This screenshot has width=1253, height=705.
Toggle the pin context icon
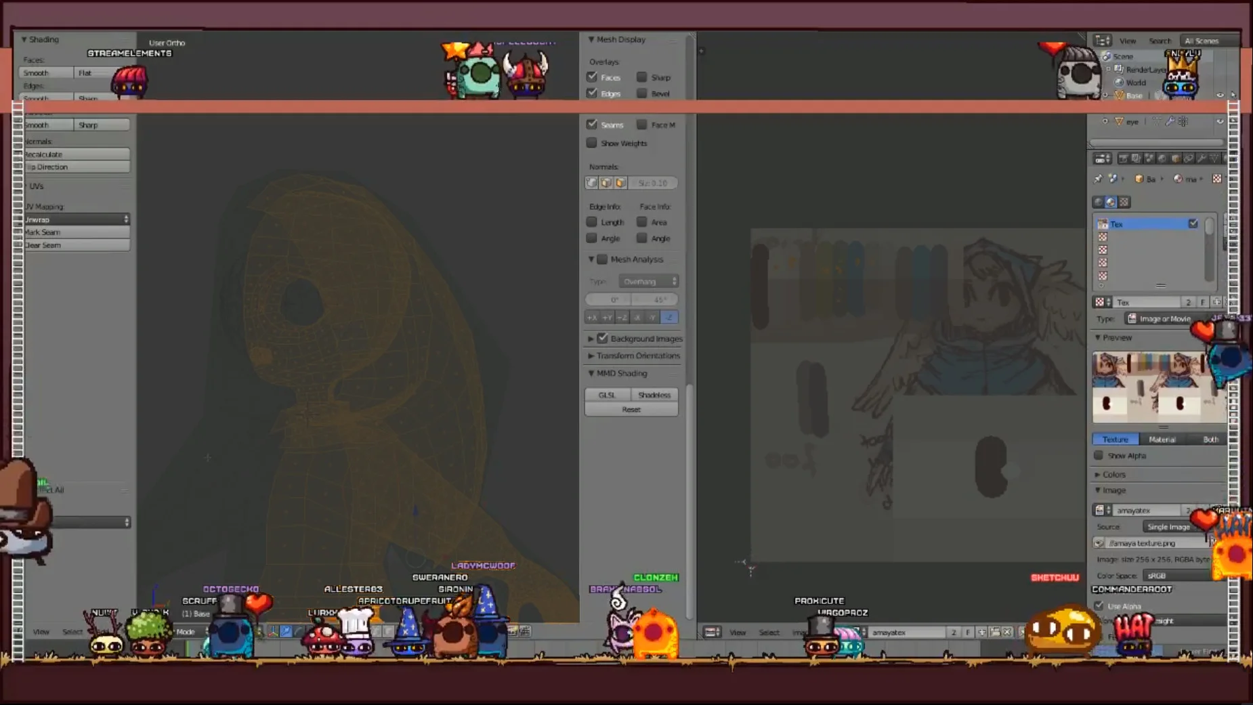point(1098,179)
